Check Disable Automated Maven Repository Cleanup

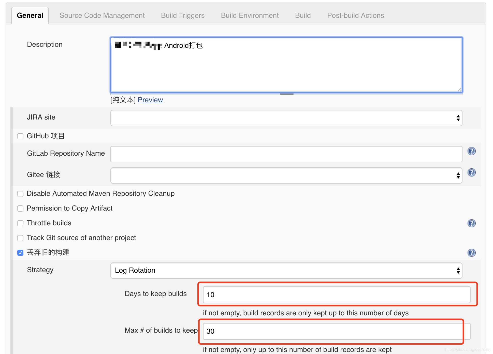(x=20, y=194)
